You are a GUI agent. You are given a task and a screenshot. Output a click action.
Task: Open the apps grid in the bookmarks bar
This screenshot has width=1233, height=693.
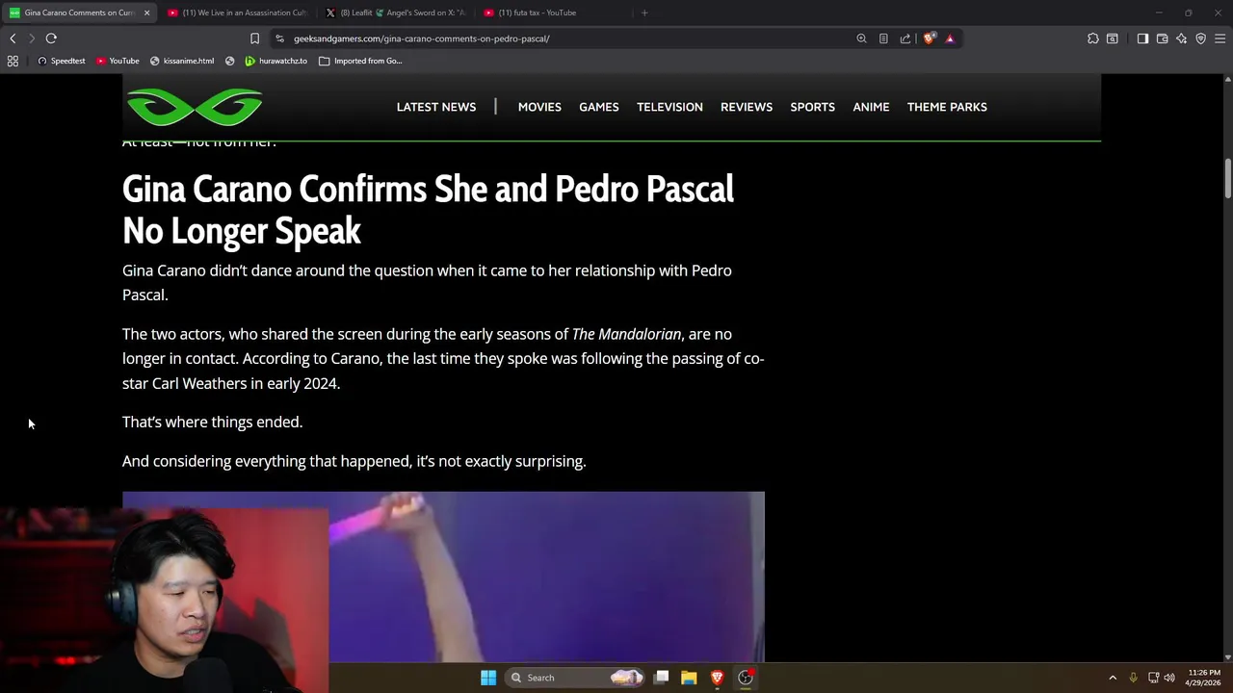tap(13, 61)
